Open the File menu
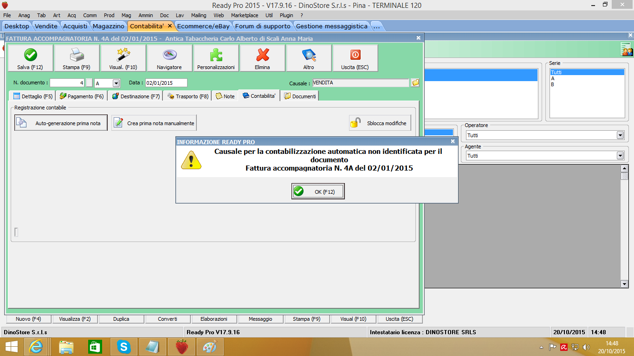 pyautogui.click(x=7, y=15)
